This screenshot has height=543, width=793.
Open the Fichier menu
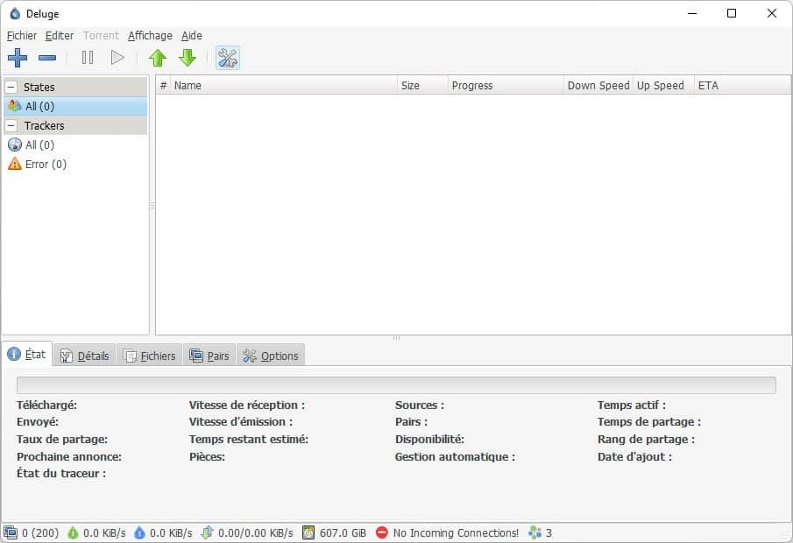click(x=22, y=36)
